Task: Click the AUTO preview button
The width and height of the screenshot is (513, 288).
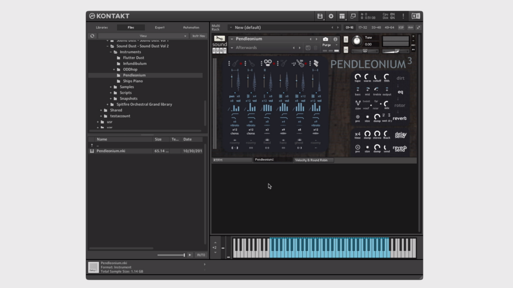Action: (200, 255)
